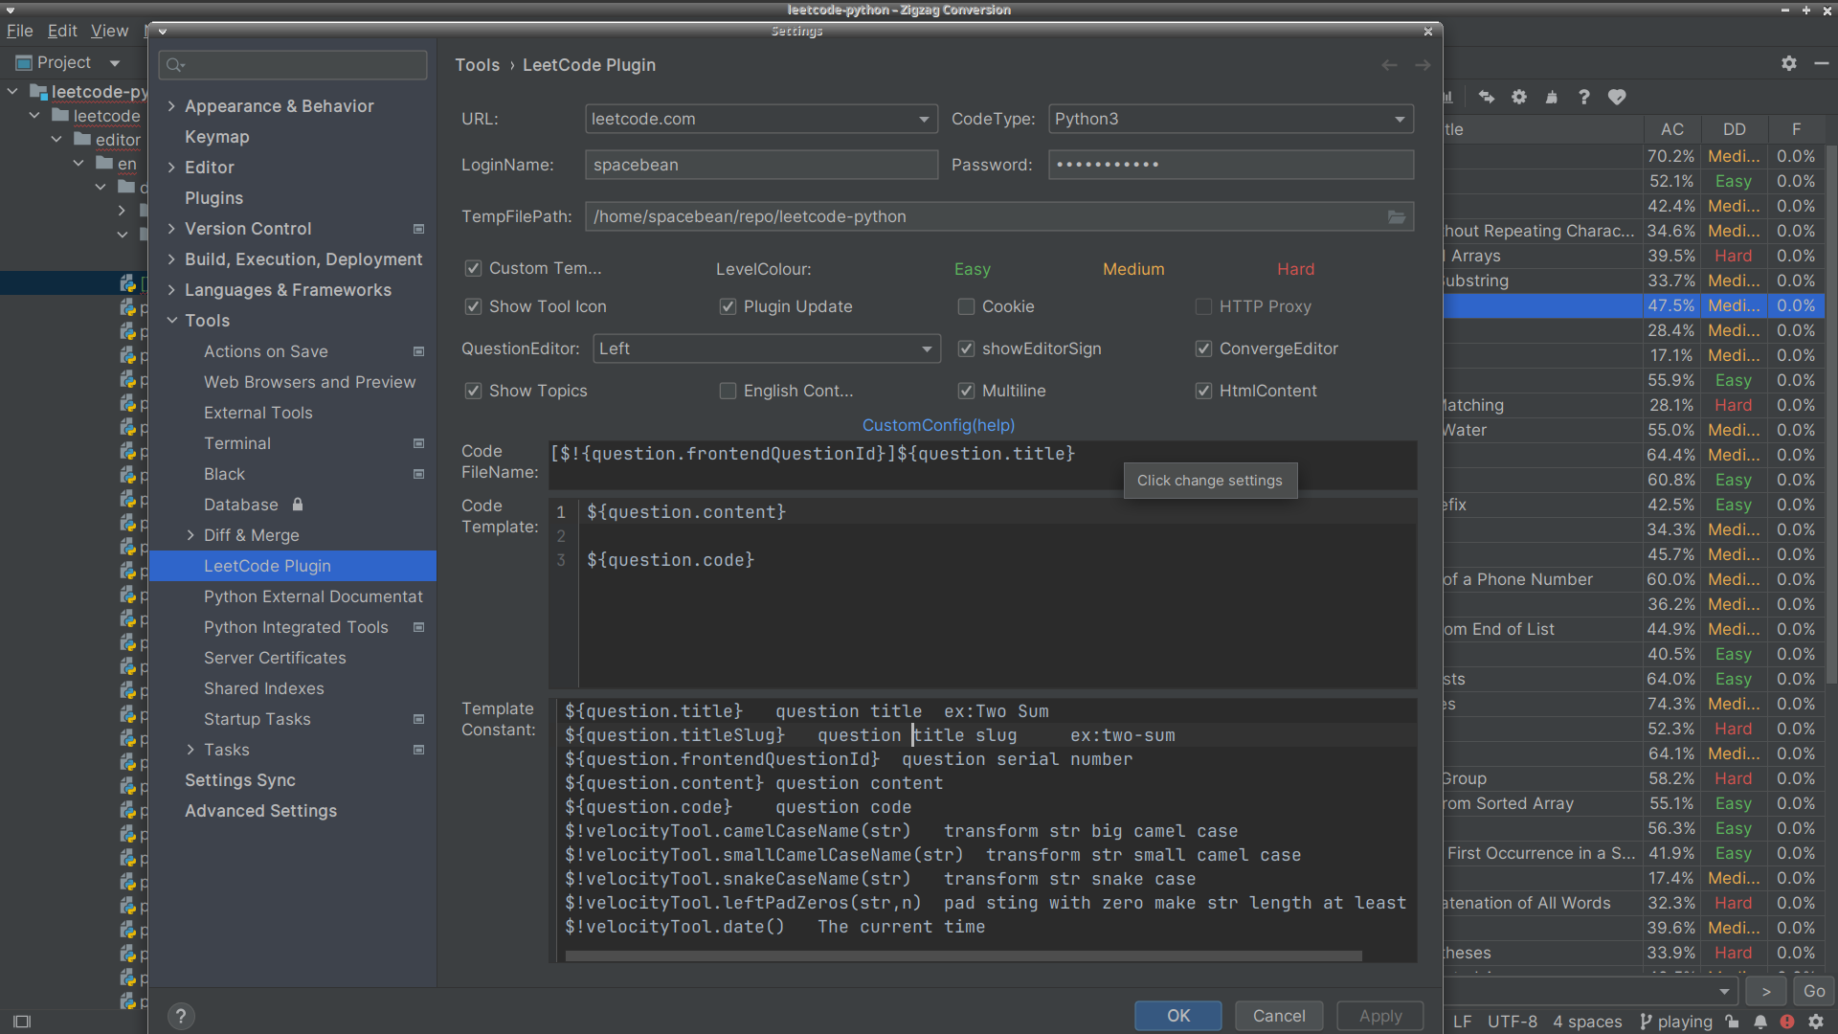Browse TempFilePath folder icon
This screenshot has height=1034, width=1838.
1397,217
